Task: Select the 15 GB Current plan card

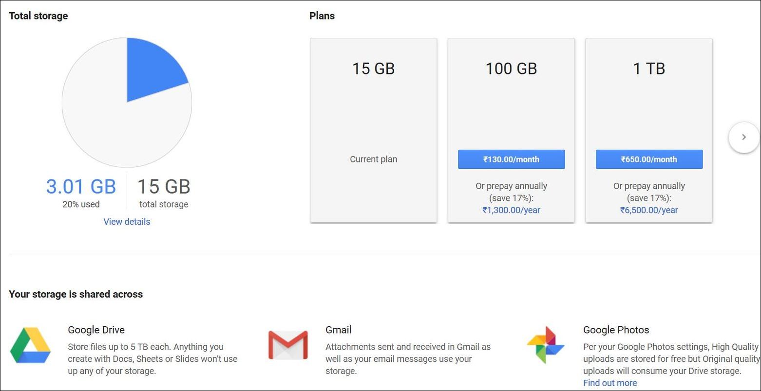Action: click(373, 130)
